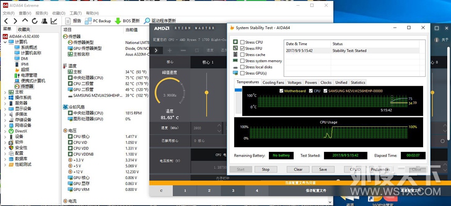Screen dimensions: 451x206
Task: Switch to the 收藏夹 tab
Action: 24,29
